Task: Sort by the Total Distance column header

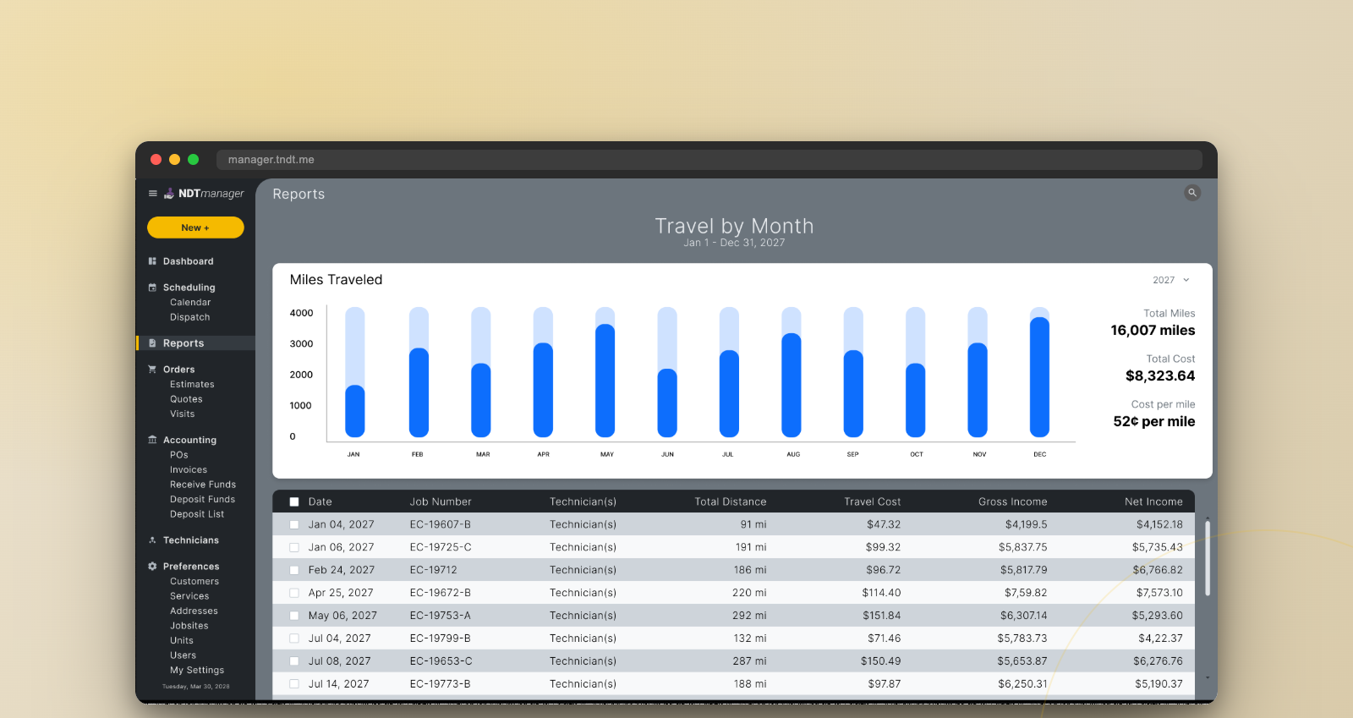Action: coord(731,502)
